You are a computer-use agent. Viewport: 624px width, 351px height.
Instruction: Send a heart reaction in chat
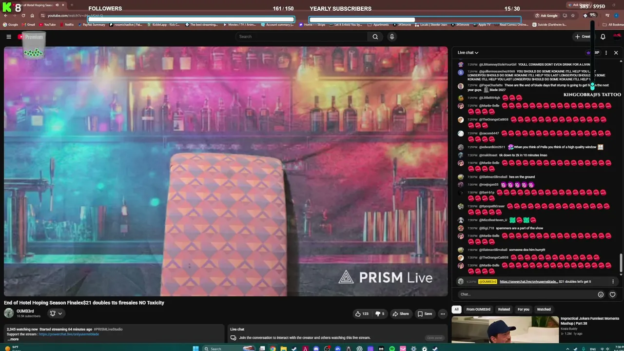click(x=612, y=294)
